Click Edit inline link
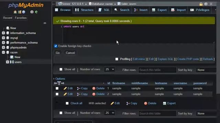The width and height of the screenshot is (220, 123). coord(139,59)
